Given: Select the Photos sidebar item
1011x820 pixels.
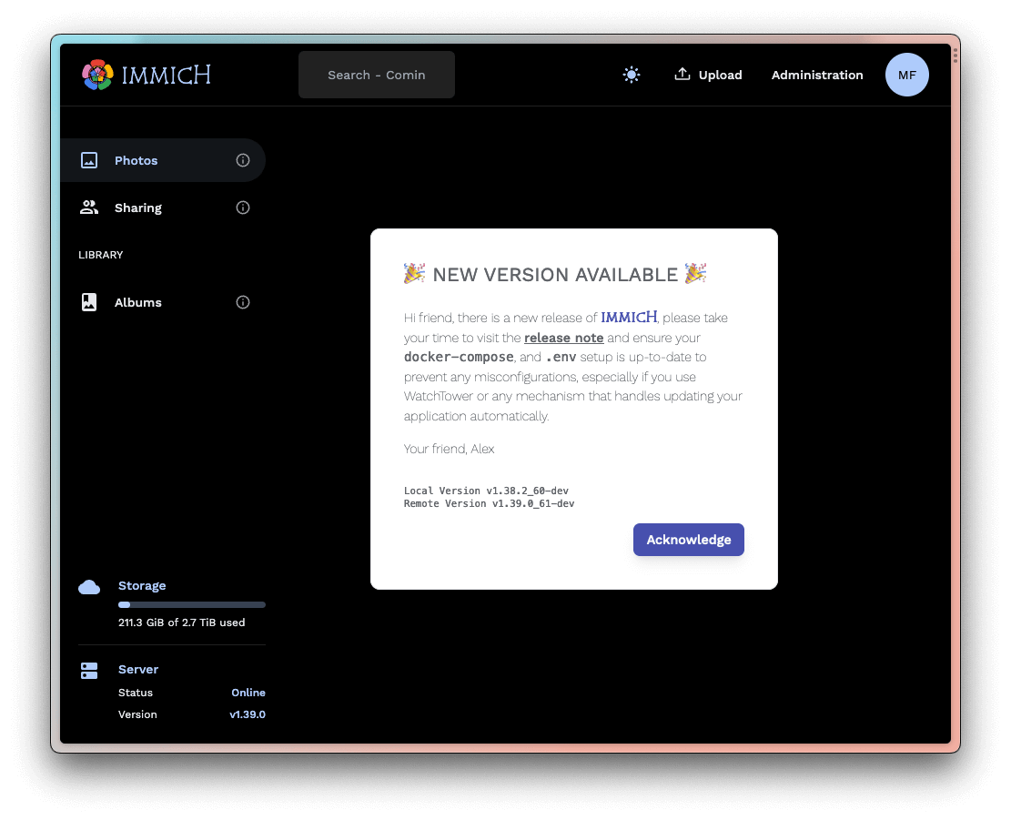Looking at the screenshot, I should pos(136,160).
